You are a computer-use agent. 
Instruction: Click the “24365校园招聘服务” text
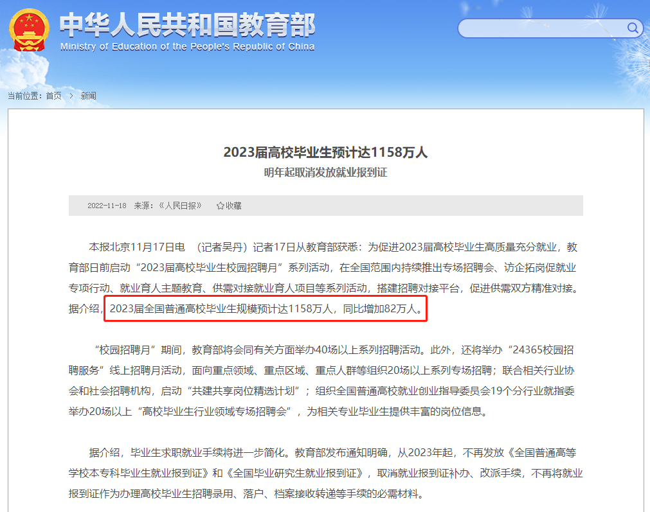tap(540, 351)
